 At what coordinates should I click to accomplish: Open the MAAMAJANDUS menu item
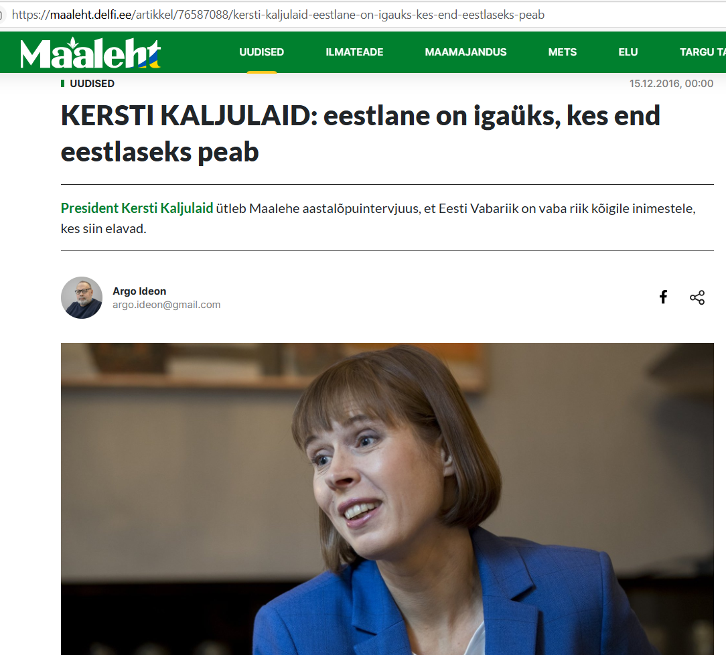click(465, 52)
